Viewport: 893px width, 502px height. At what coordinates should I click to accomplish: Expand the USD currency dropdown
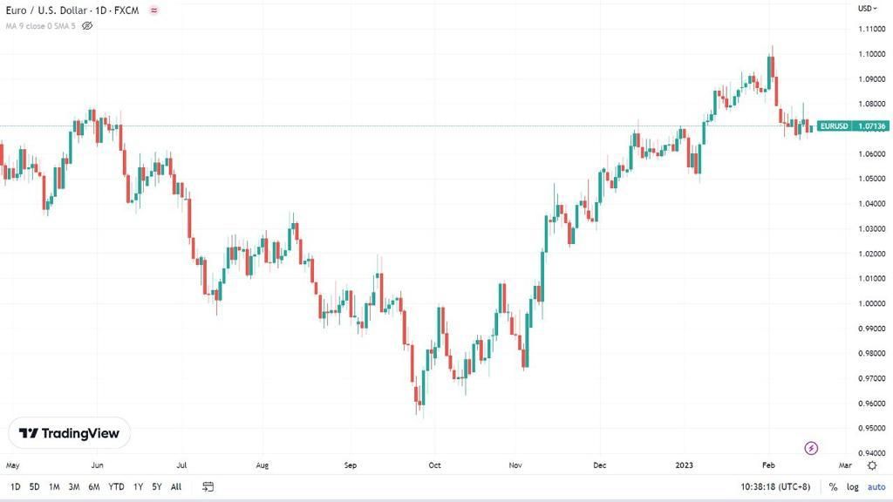pyautogui.click(x=868, y=8)
